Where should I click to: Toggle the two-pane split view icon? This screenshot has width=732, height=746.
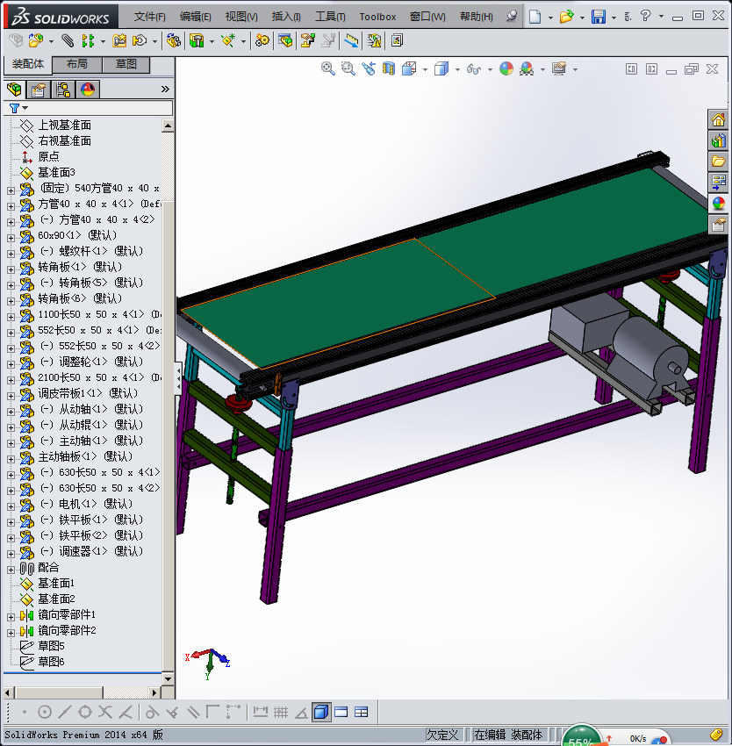[x=341, y=712]
